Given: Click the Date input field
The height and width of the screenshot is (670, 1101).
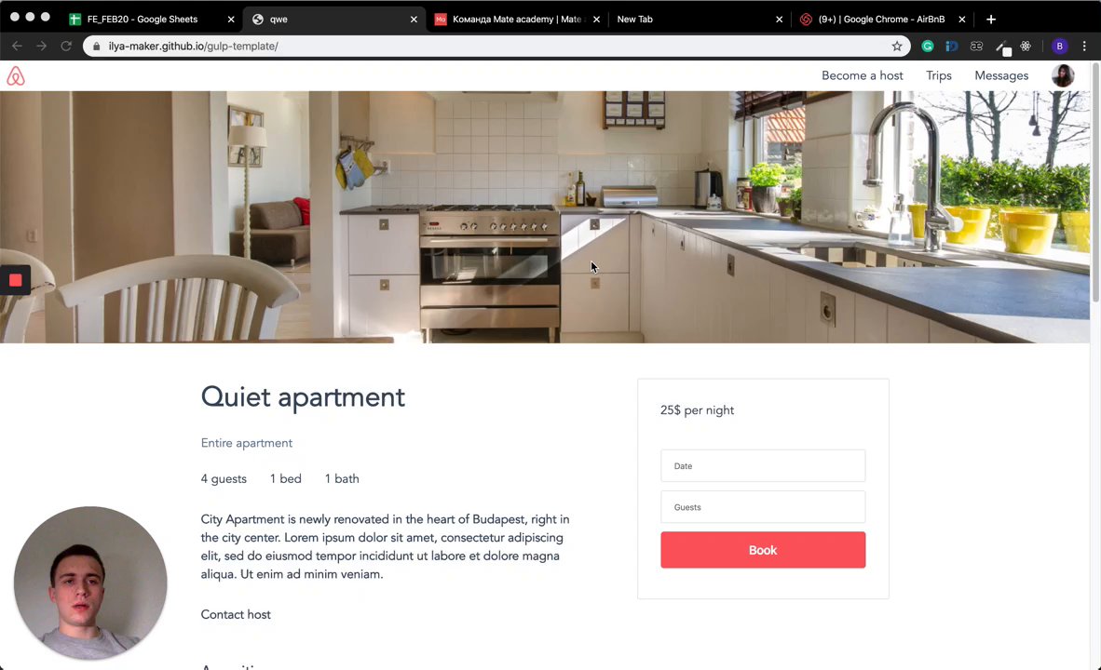Looking at the screenshot, I should (x=763, y=466).
